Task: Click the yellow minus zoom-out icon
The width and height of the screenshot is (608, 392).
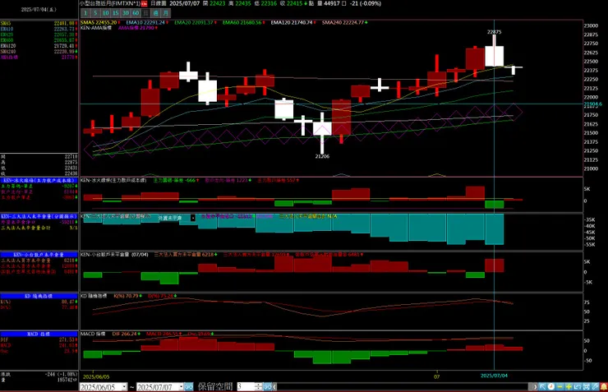Action: (x=560, y=387)
